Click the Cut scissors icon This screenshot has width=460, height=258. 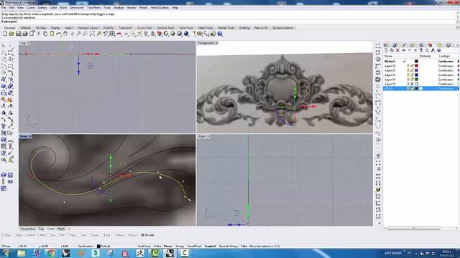(x=38, y=34)
